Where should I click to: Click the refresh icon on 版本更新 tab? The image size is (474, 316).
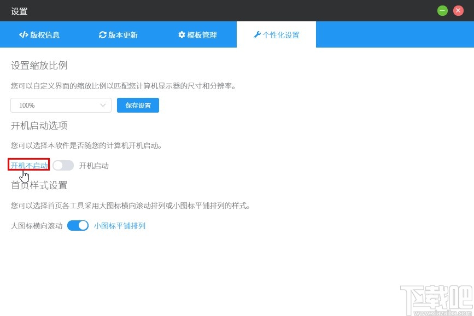pos(103,34)
